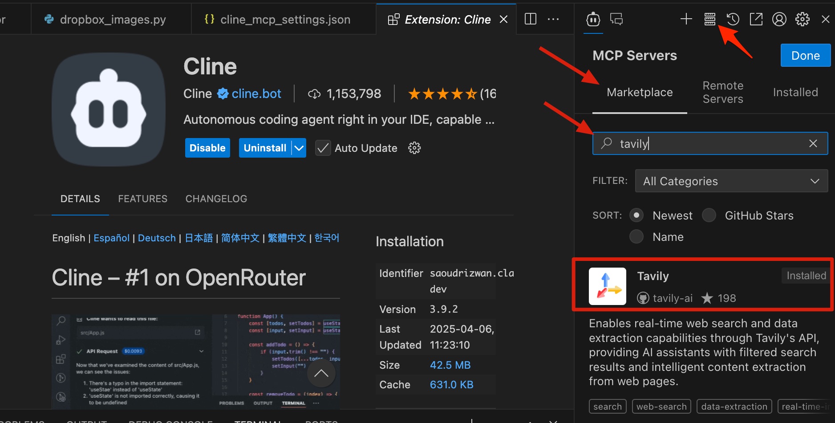Click the search magnifier in the MCP search box

click(607, 143)
